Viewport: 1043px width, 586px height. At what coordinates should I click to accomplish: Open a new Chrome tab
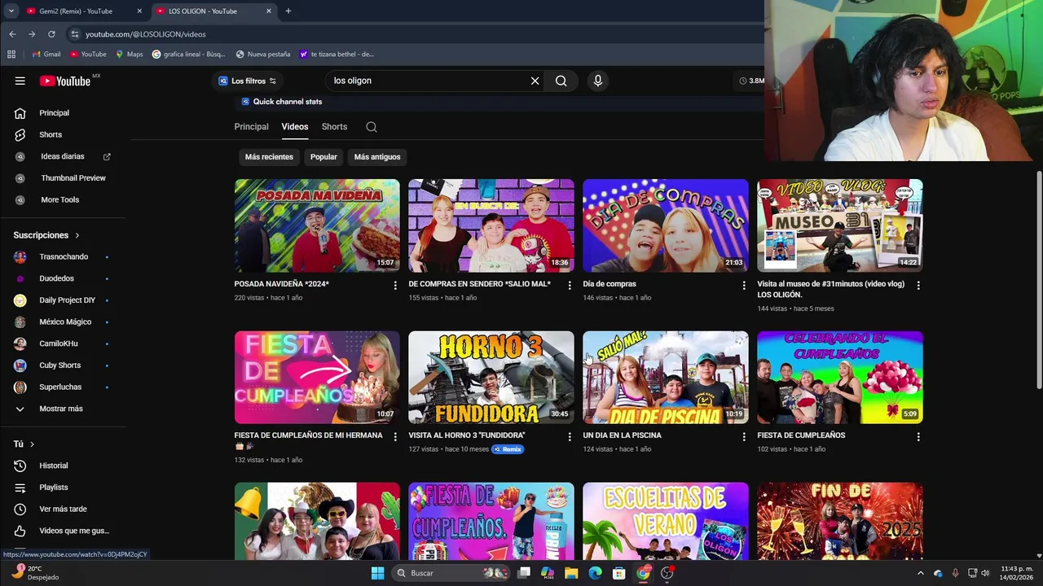point(288,11)
